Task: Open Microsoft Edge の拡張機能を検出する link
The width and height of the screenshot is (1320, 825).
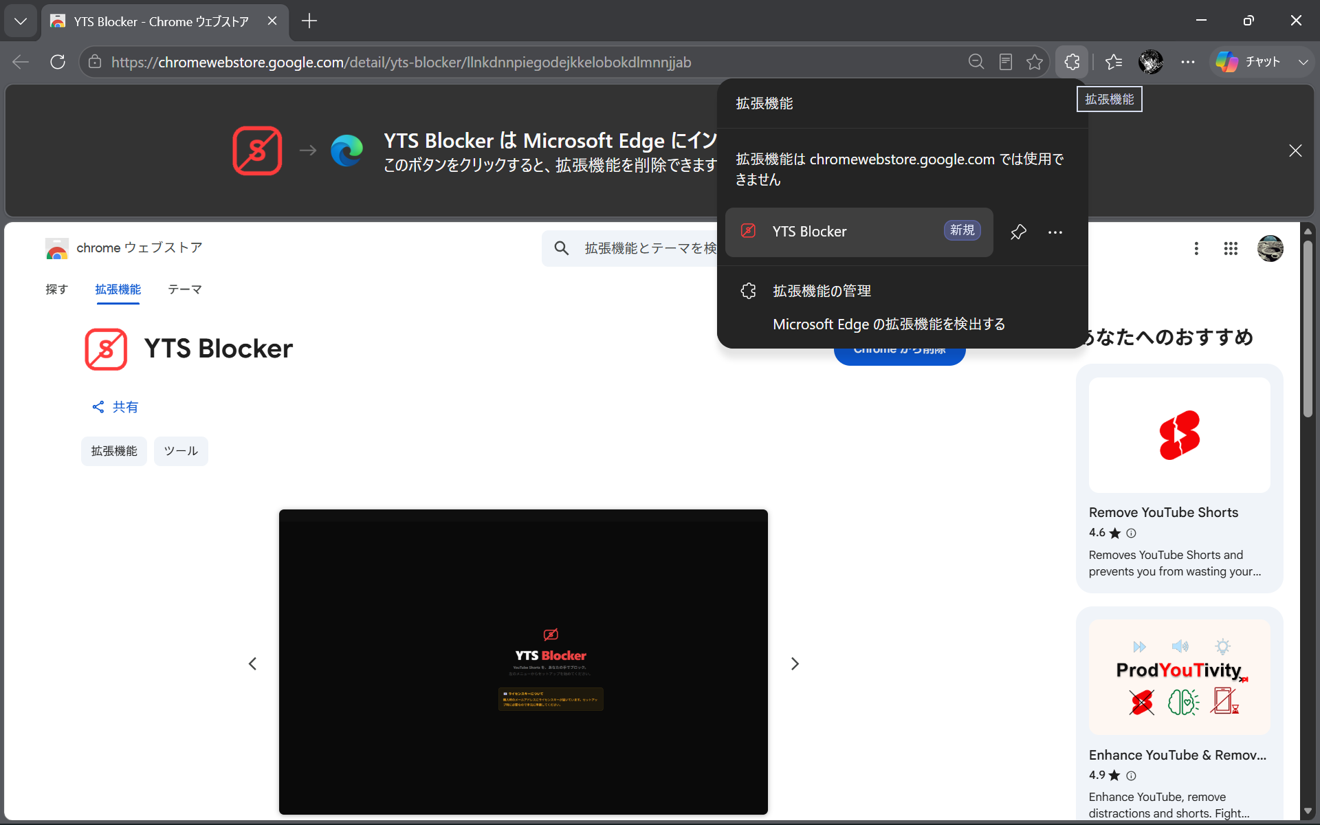Action: (889, 324)
